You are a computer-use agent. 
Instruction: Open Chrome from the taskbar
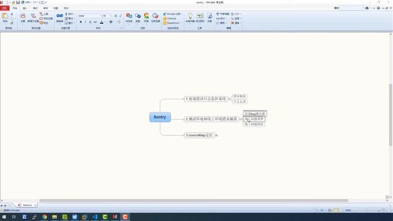pos(44,217)
